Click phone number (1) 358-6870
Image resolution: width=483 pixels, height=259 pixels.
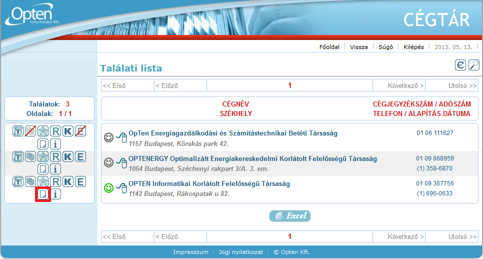[434, 168]
